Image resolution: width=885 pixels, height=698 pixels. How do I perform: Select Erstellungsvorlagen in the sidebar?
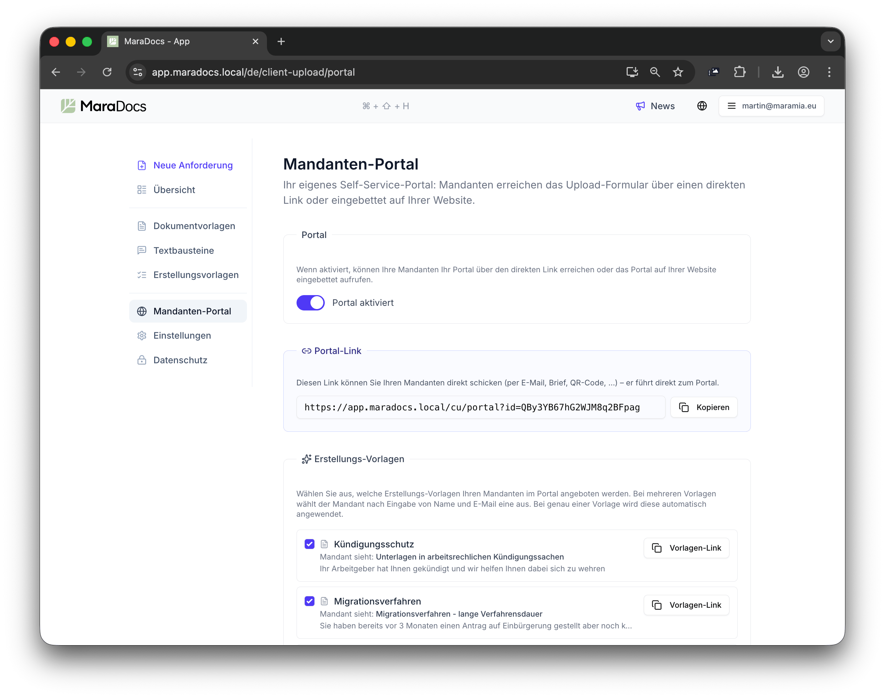(x=188, y=275)
